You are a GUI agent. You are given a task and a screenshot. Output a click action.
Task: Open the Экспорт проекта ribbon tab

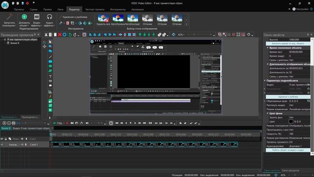click(x=95, y=9)
